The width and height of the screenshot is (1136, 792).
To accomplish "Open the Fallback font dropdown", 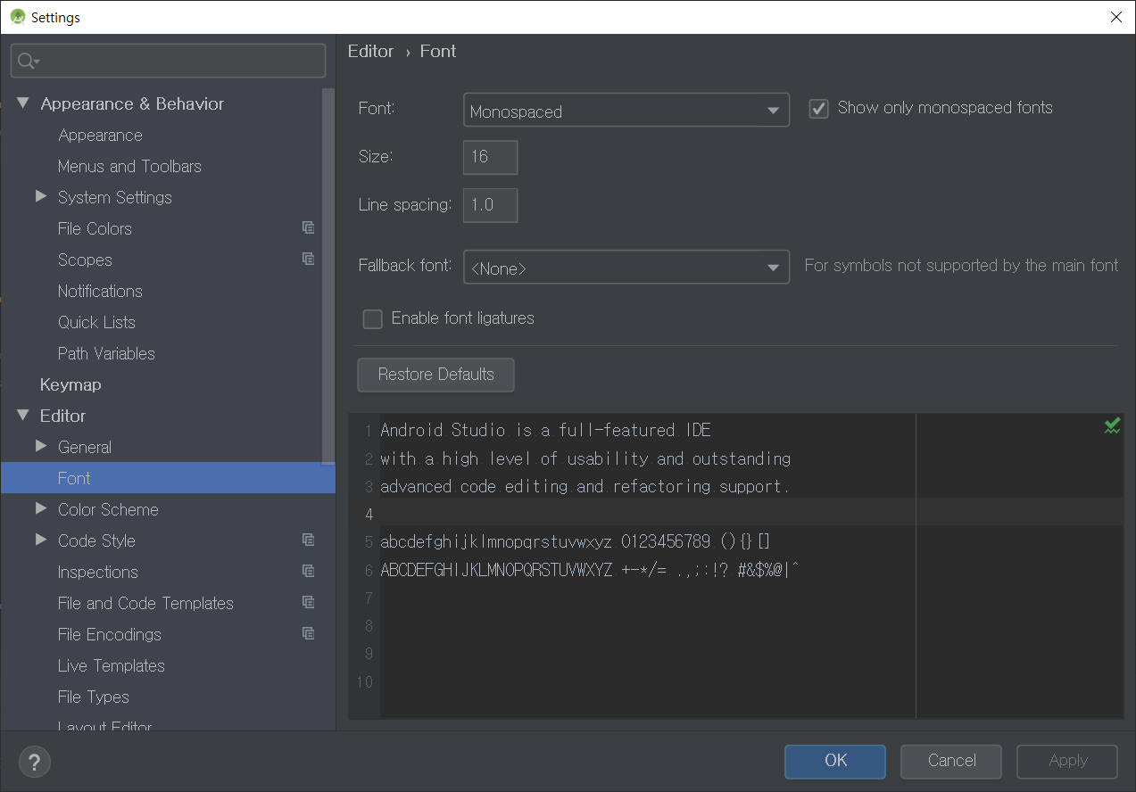I will tap(626, 267).
